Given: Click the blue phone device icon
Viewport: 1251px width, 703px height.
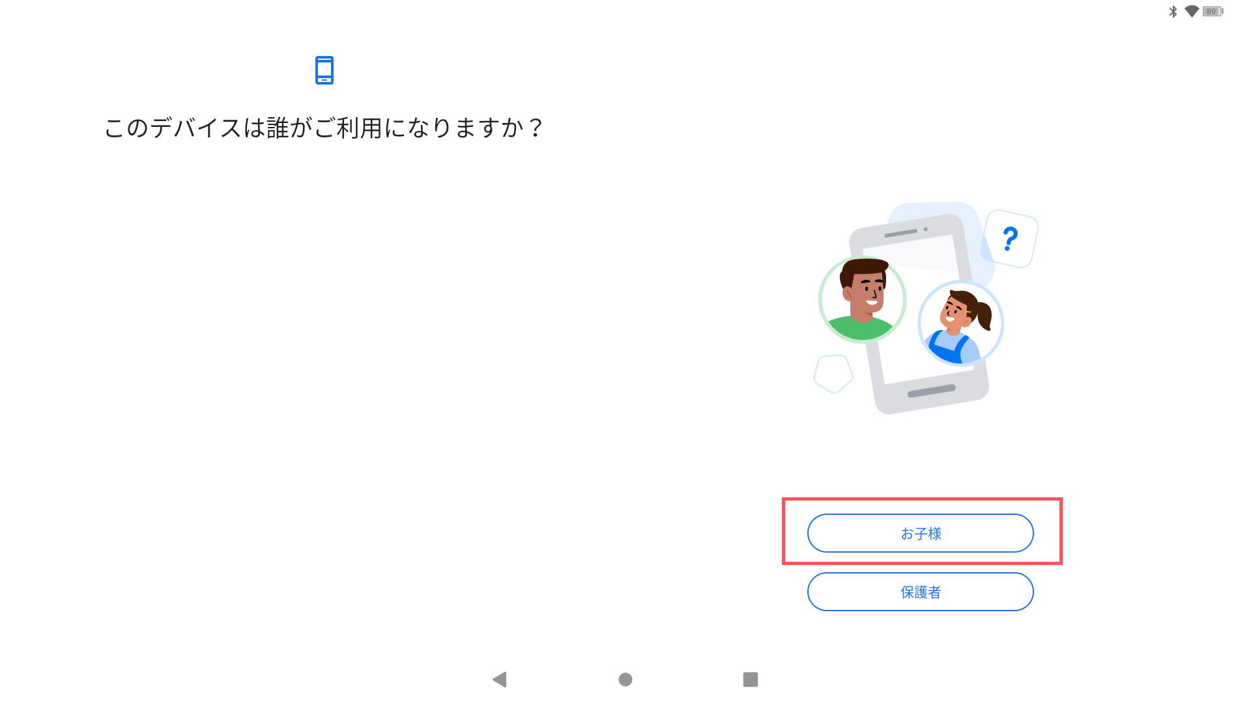Looking at the screenshot, I should (324, 70).
